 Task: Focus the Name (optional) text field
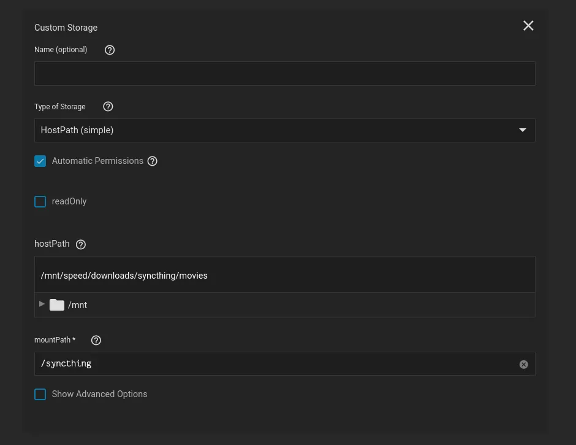pyautogui.click(x=284, y=74)
